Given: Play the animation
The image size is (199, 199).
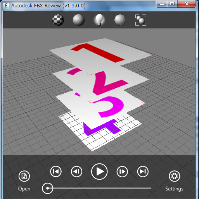Looking at the screenshot, I should click(99, 172).
